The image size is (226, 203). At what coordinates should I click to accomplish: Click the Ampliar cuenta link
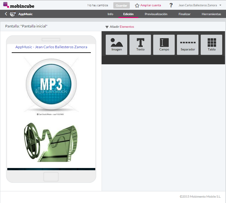coord(148,5)
